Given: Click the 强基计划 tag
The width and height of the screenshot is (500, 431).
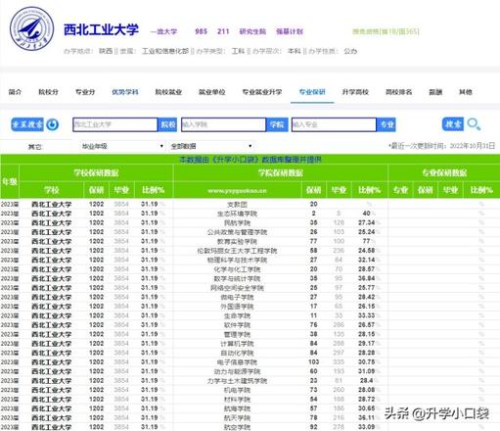Looking at the screenshot, I should pos(290,31).
